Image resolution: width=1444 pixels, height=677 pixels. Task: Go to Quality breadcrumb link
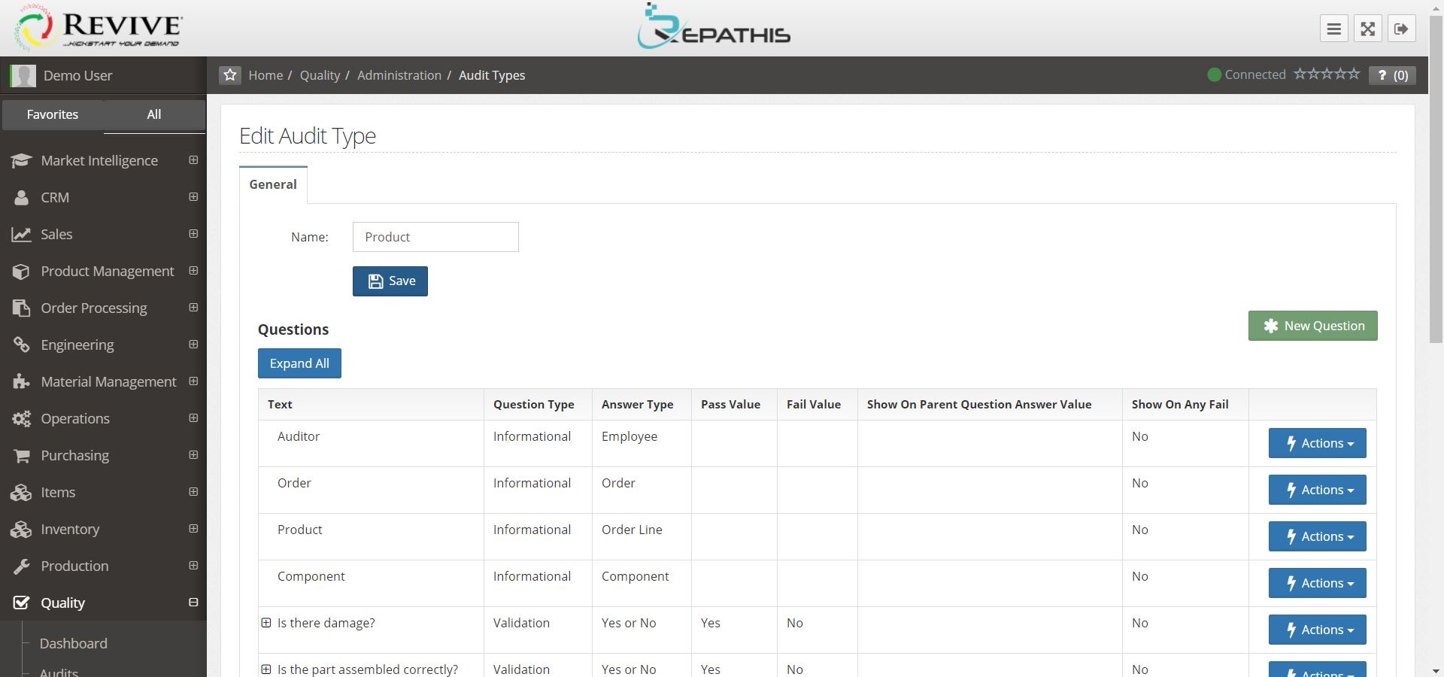(x=320, y=75)
